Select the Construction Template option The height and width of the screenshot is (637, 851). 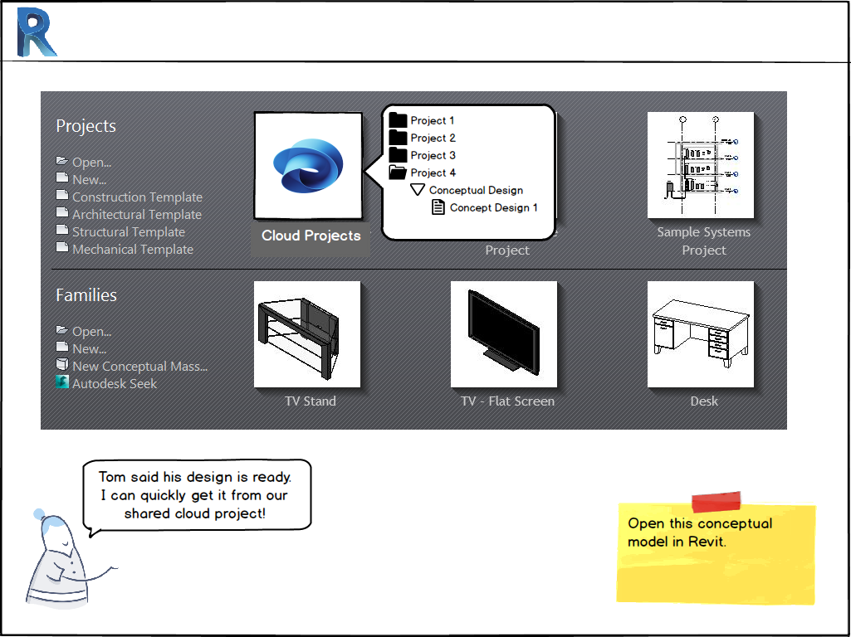[137, 197]
